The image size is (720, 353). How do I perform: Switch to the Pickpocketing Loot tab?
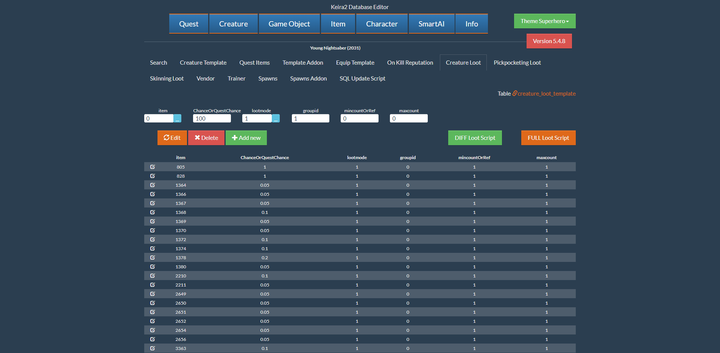click(517, 63)
